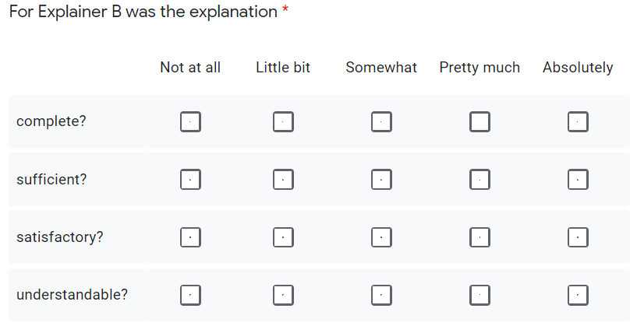Tick 'Somewhat' in the understandable row

381,295
